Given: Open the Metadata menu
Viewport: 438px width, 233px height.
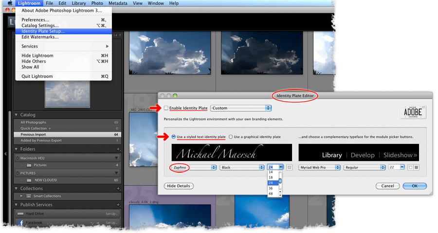Looking at the screenshot, I should [x=118, y=3].
